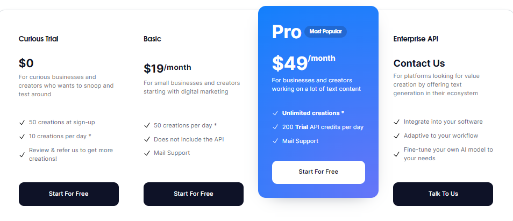Click checkmark beside Review & refer us
513x221 pixels.
tap(22, 154)
